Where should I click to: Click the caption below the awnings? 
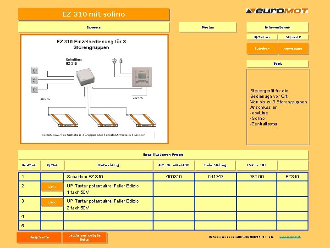click(93, 135)
